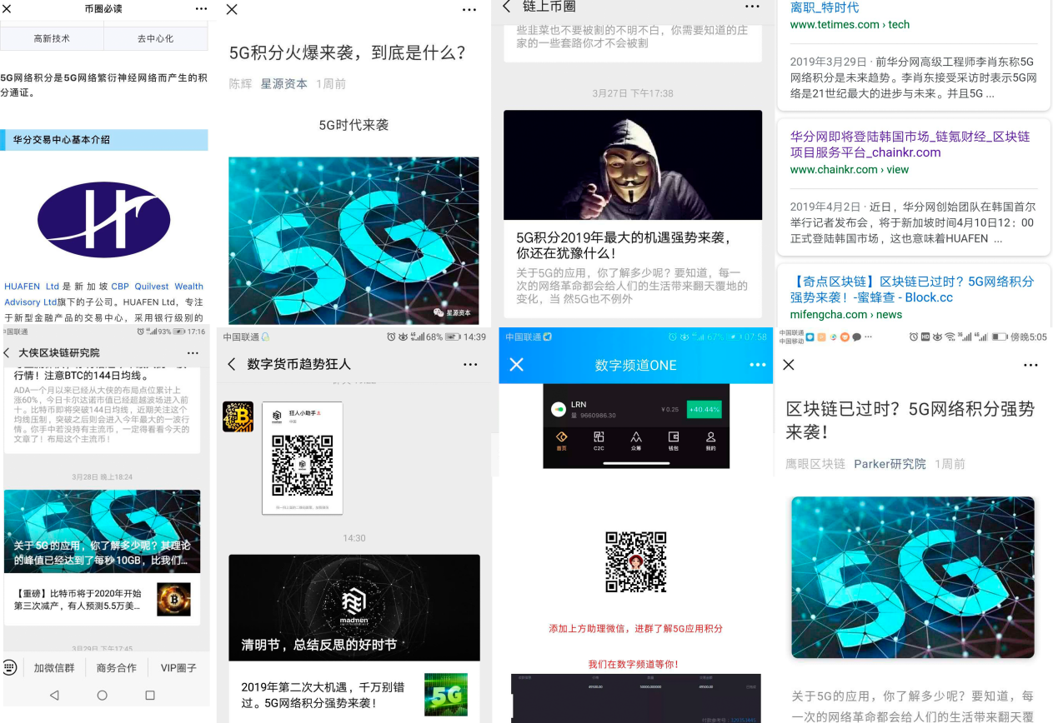1053x723 pixels.
Task: Tap the red 添加上方助理微信 text
Action: 636,628
